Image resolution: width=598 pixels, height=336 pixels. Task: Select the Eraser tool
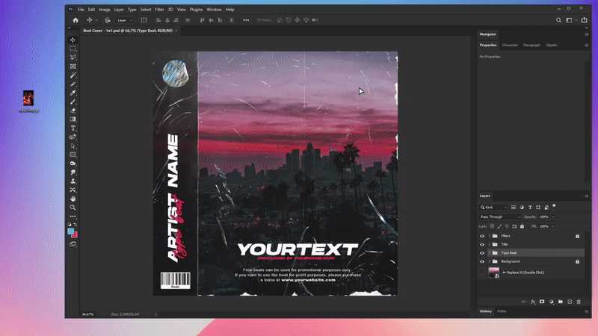click(73, 111)
